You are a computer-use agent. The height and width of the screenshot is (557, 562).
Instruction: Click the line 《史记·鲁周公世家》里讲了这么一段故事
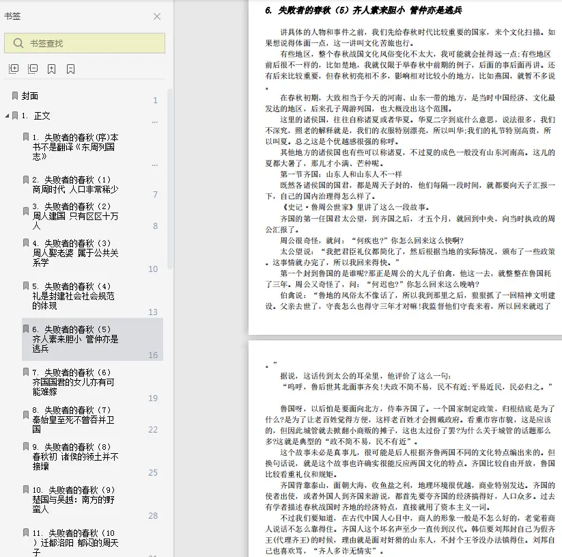tap(355, 207)
